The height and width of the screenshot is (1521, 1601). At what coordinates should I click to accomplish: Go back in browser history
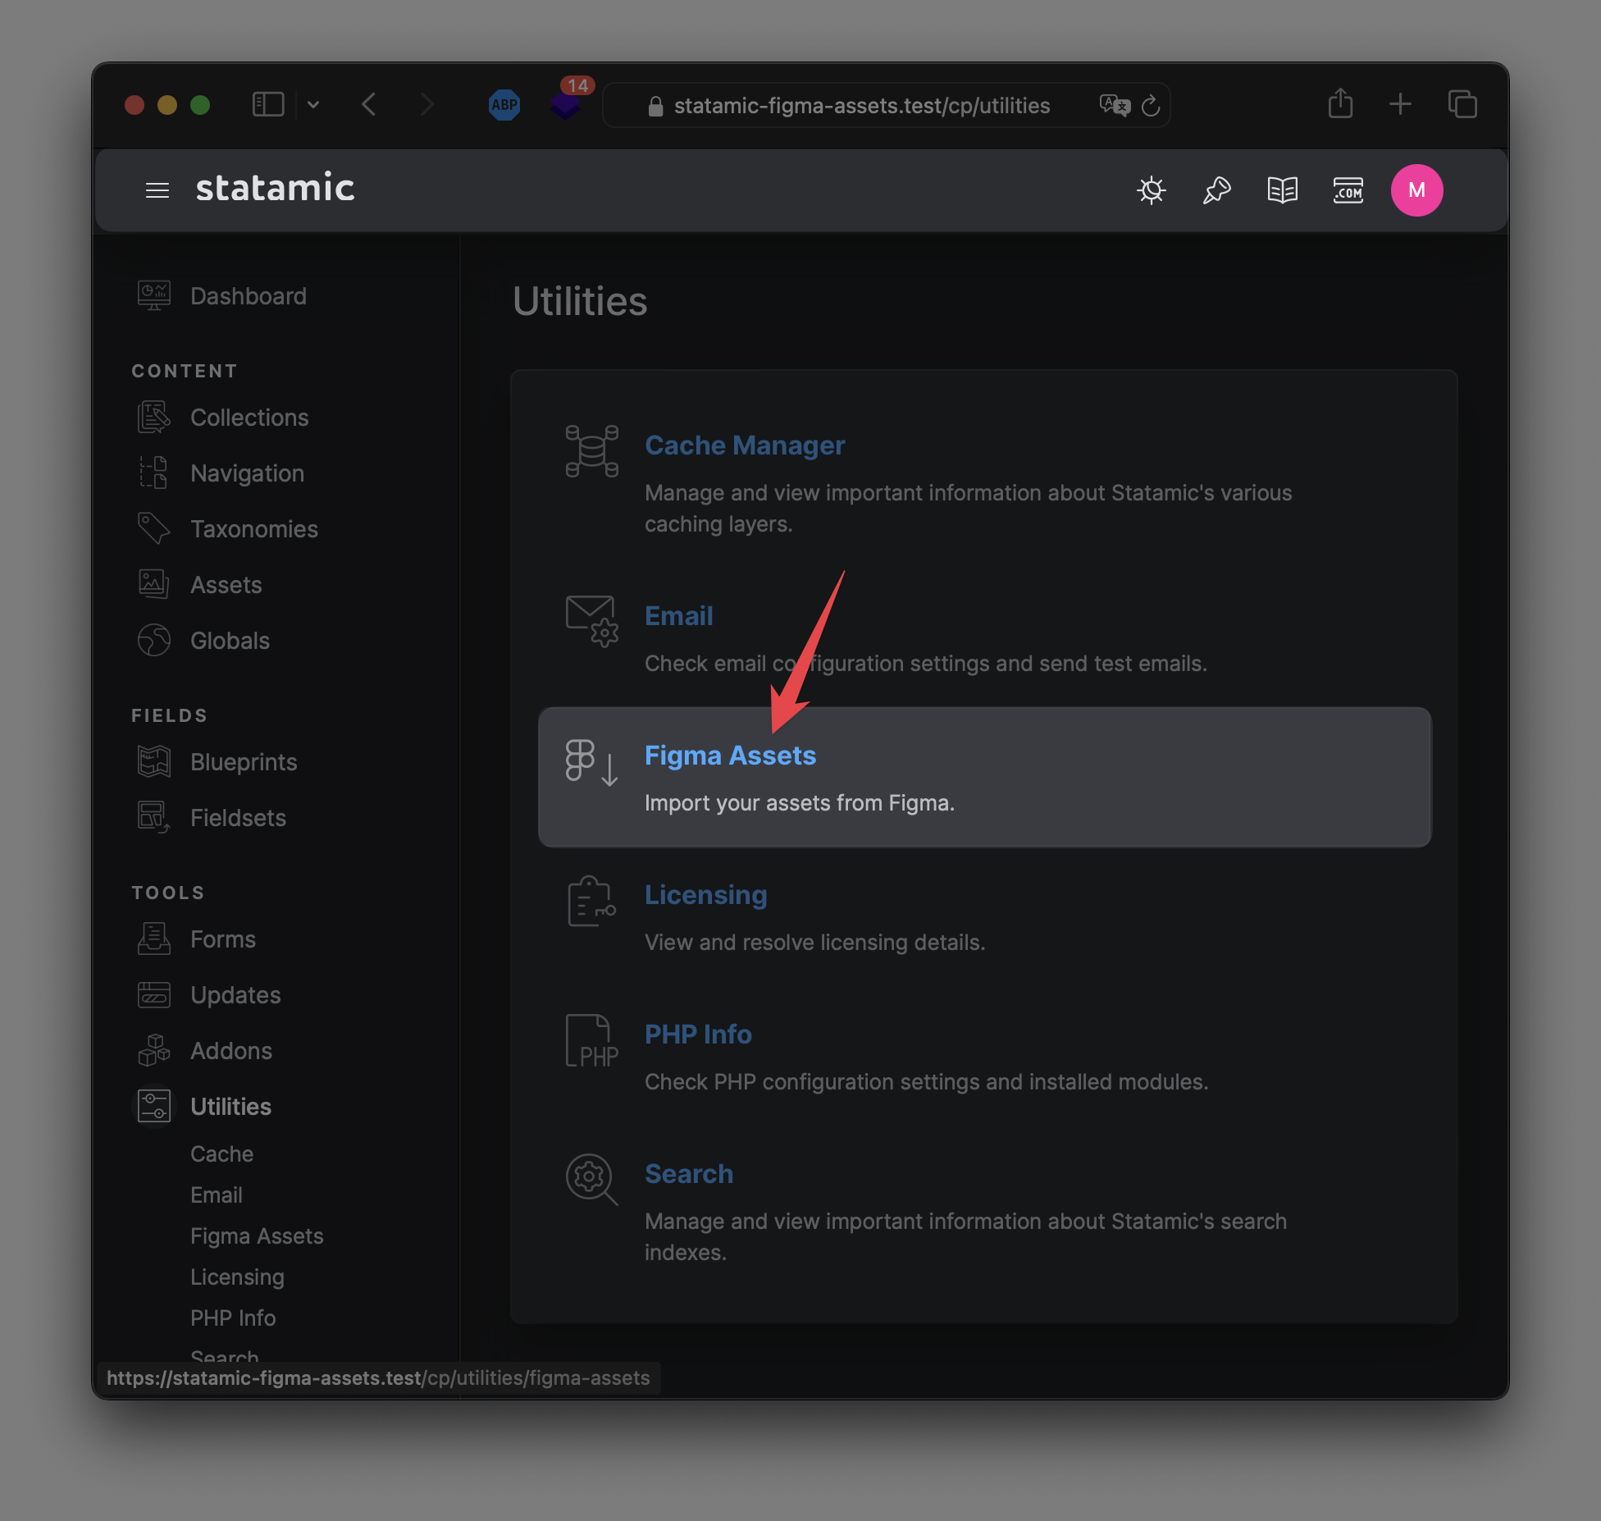coord(369,105)
